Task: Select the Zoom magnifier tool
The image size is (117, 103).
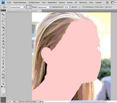Action: [x=3, y=84]
